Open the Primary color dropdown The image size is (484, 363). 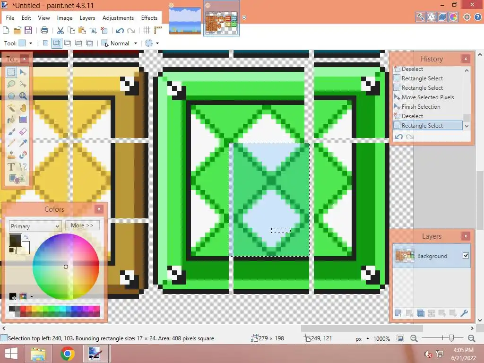pyautogui.click(x=35, y=226)
